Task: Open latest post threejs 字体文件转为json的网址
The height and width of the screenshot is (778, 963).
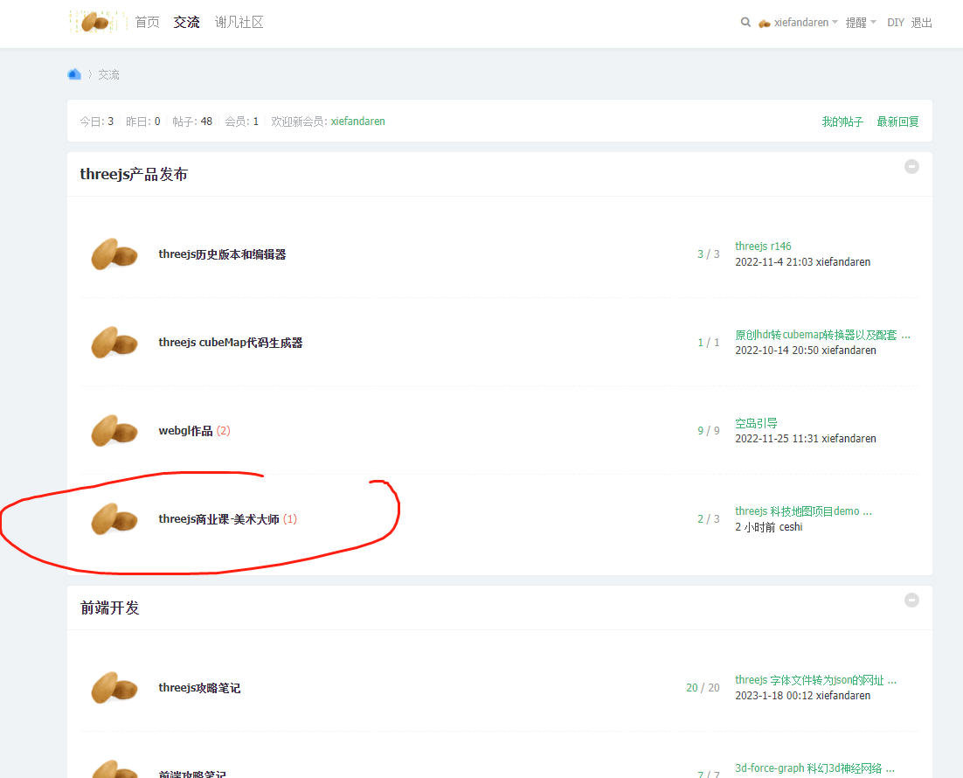Action: [x=815, y=680]
